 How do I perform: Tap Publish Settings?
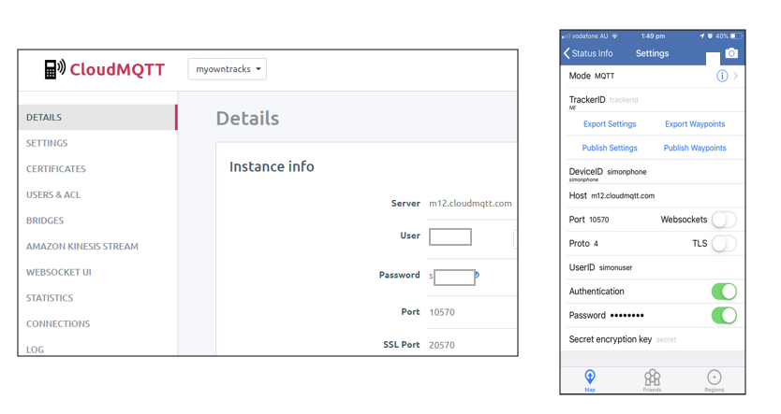610,148
